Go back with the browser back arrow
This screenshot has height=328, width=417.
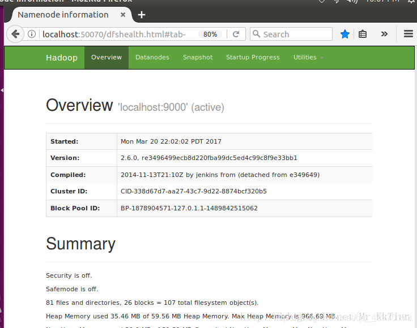click(15, 34)
